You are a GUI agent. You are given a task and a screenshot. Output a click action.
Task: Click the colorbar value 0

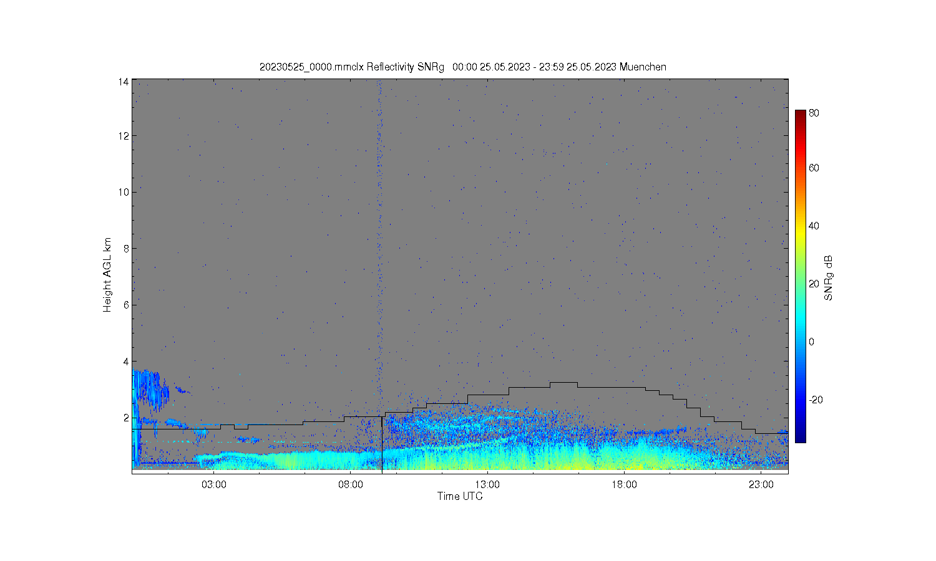[811, 342]
